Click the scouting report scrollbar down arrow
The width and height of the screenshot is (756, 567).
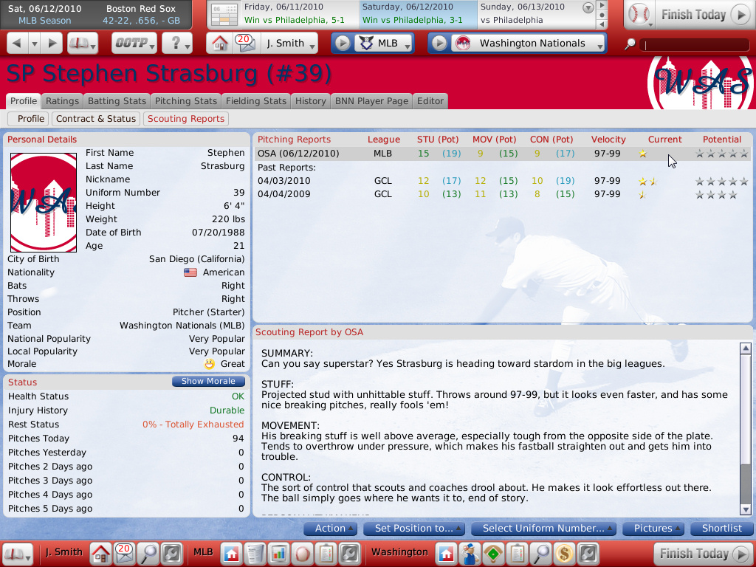click(x=745, y=509)
